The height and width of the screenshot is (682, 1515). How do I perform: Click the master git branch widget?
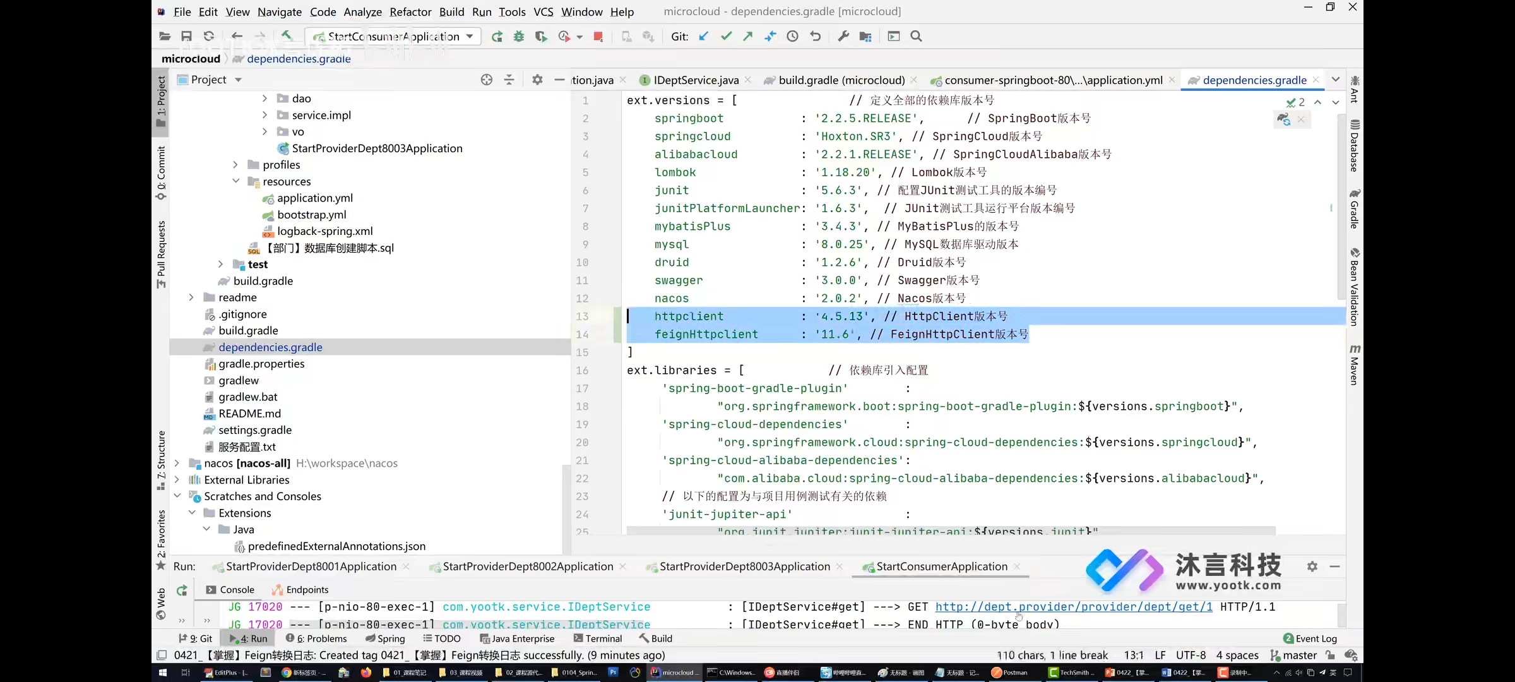tap(1294, 655)
